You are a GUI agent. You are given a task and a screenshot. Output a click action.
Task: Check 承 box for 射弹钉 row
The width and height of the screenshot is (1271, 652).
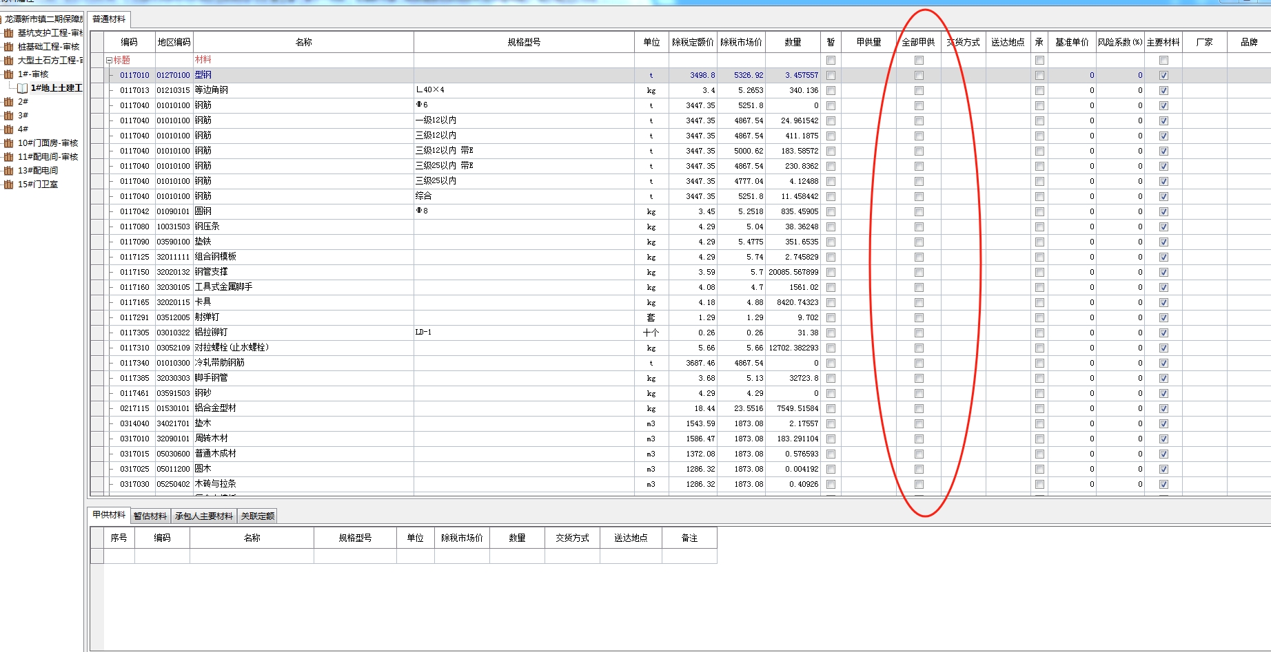point(1039,318)
